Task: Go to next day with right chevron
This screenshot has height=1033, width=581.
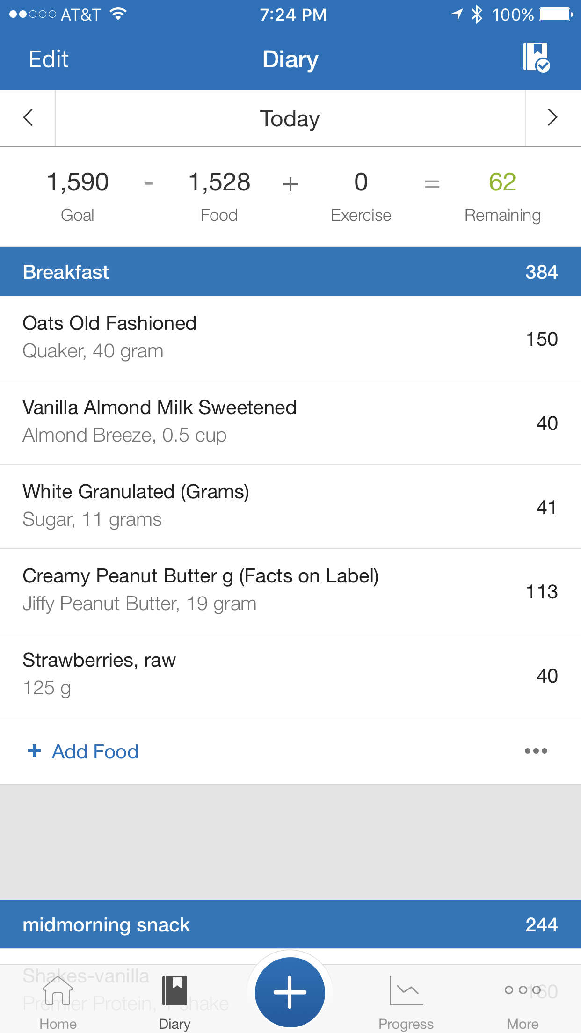Action: pyautogui.click(x=552, y=118)
